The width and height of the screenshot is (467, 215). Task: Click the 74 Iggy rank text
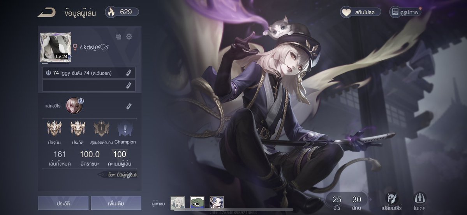[82, 73]
